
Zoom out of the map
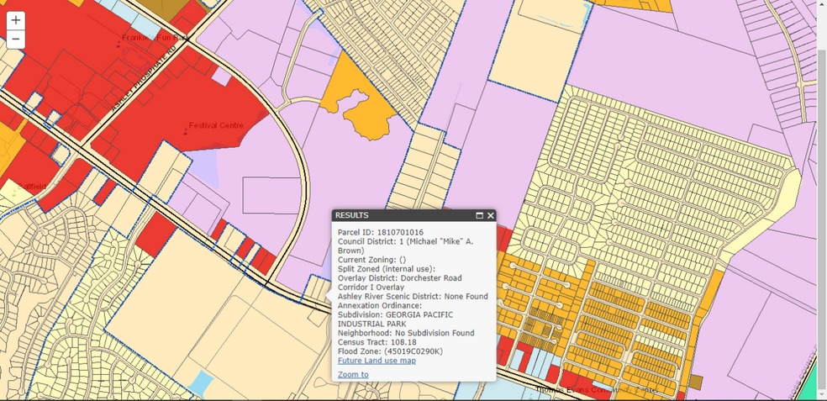(x=15, y=39)
